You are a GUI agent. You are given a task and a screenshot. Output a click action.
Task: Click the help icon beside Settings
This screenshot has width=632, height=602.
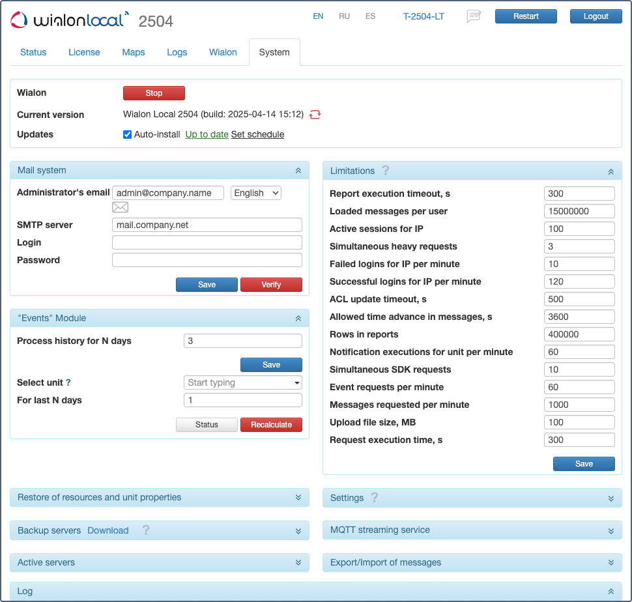pyautogui.click(x=375, y=498)
